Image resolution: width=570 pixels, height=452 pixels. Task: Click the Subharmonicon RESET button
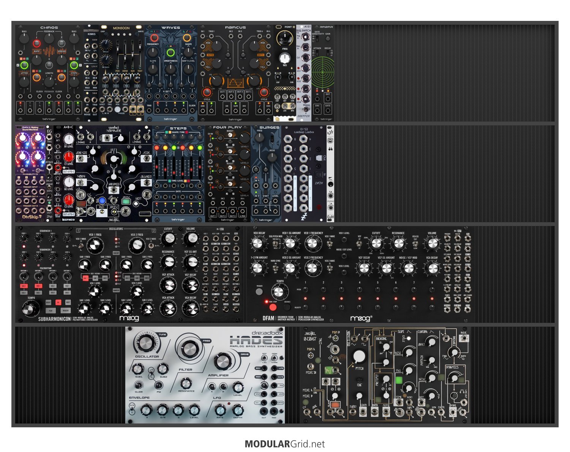[49, 303]
